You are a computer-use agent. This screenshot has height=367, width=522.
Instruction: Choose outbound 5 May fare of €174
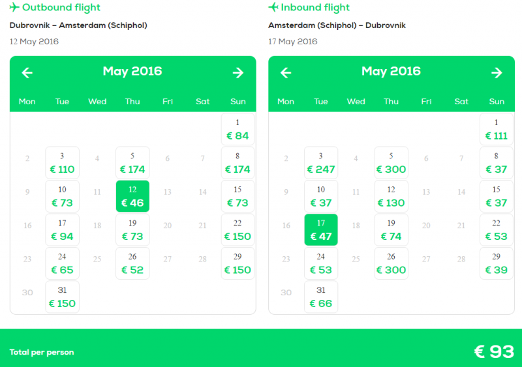(x=132, y=163)
